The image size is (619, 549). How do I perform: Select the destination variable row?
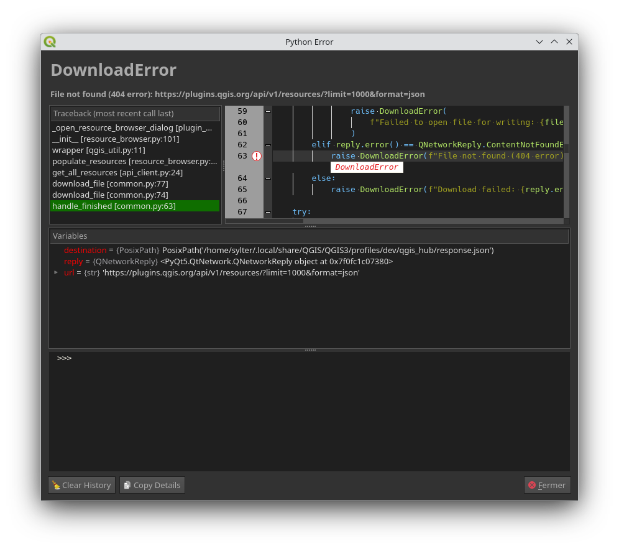309,251
